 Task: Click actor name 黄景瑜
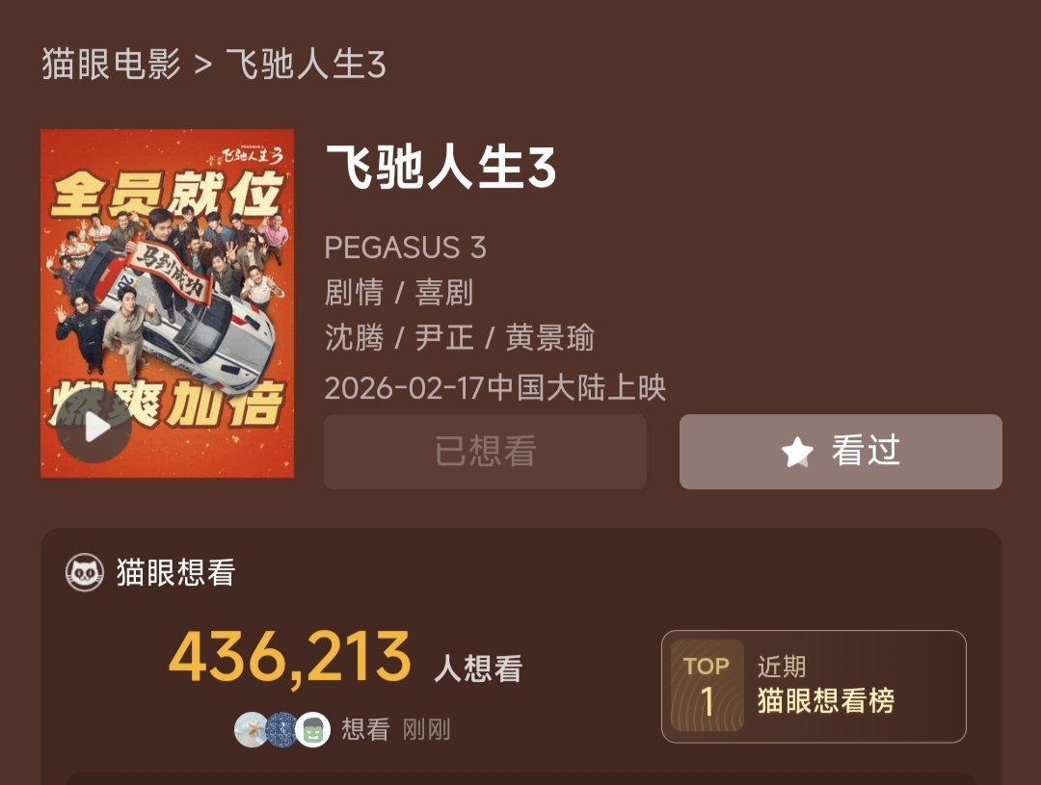550,338
